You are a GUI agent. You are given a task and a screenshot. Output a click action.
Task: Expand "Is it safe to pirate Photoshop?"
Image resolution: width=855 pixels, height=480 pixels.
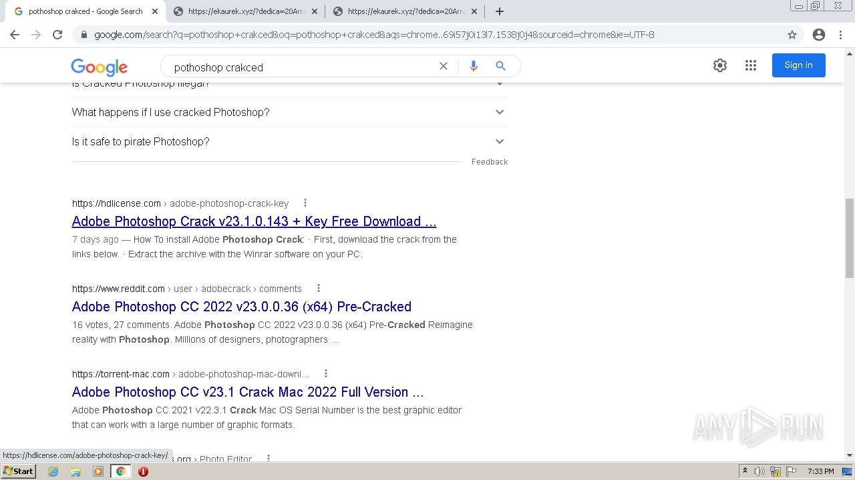coord(290,141)
